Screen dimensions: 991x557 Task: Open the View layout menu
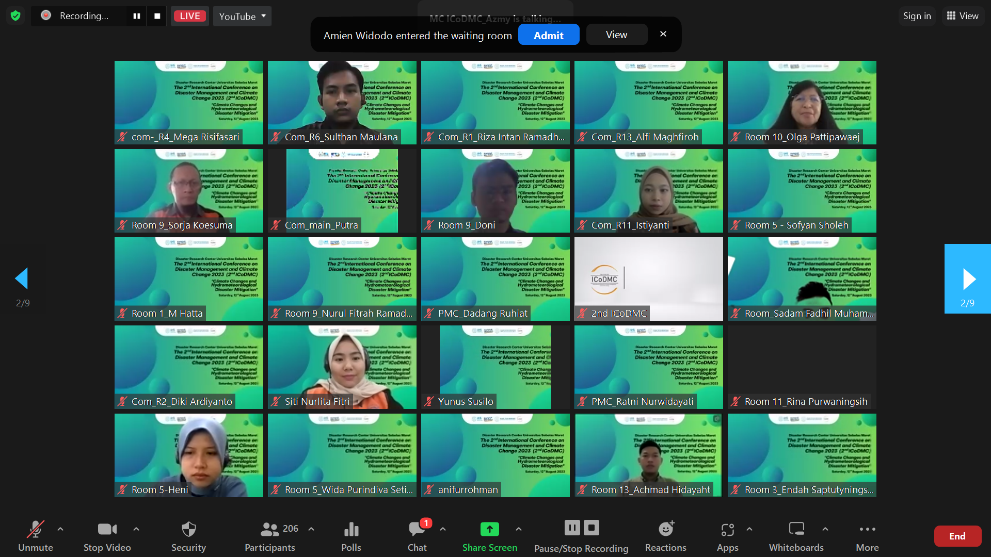click(x=963, y=16)
